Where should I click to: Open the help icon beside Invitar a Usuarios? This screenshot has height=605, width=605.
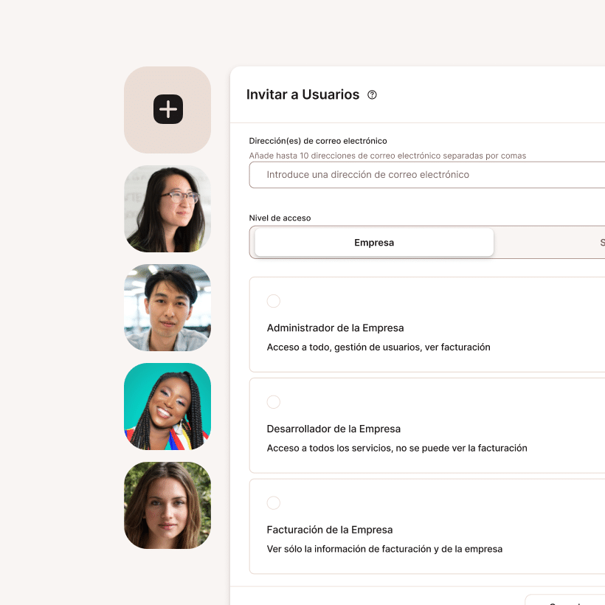[372, 94]
